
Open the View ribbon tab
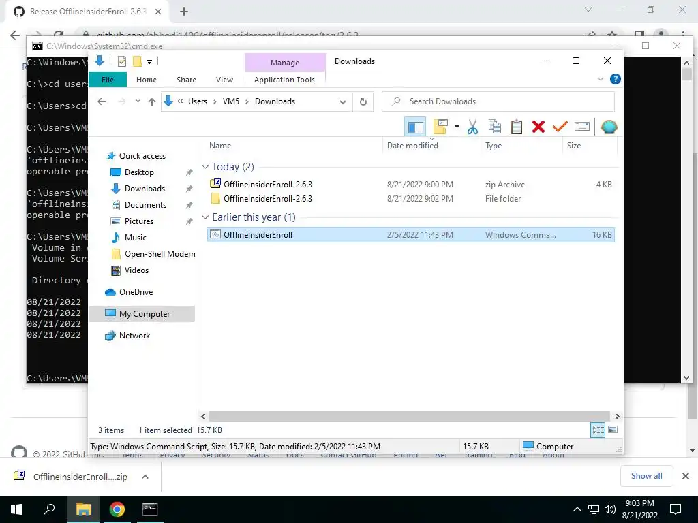[x=224, y=80]
